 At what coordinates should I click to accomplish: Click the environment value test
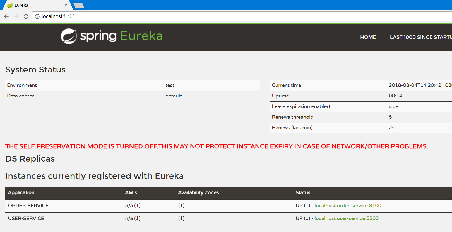pos(170,85)
